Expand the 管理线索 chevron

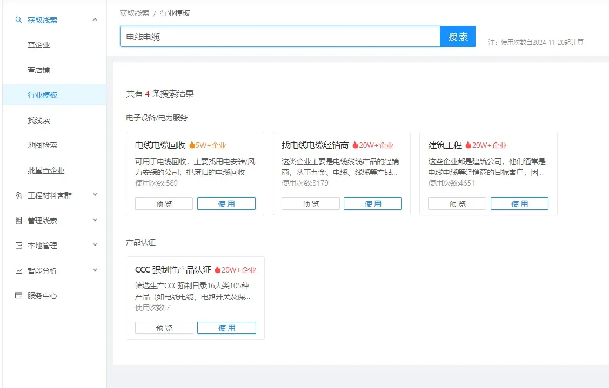pos(95,220)
